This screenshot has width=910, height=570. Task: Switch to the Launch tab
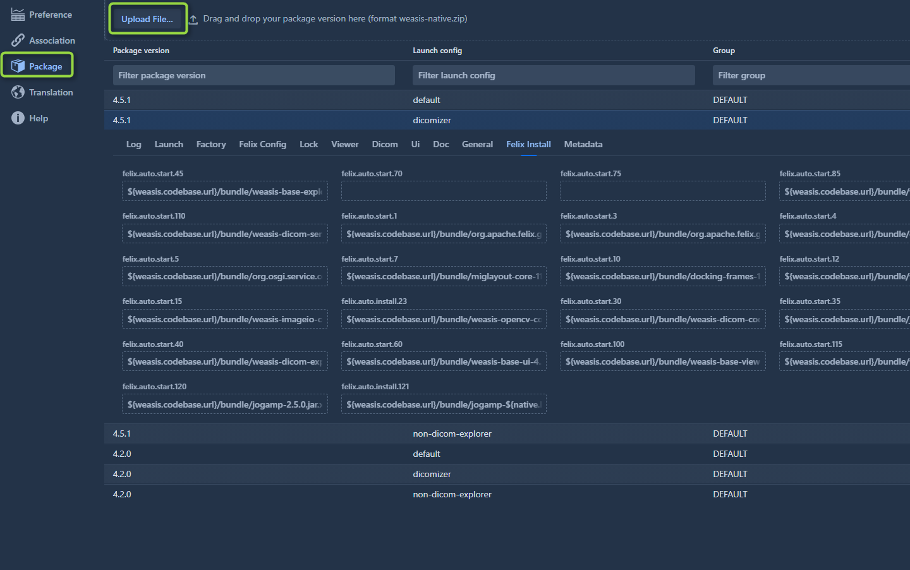click(x=169, y=144)
